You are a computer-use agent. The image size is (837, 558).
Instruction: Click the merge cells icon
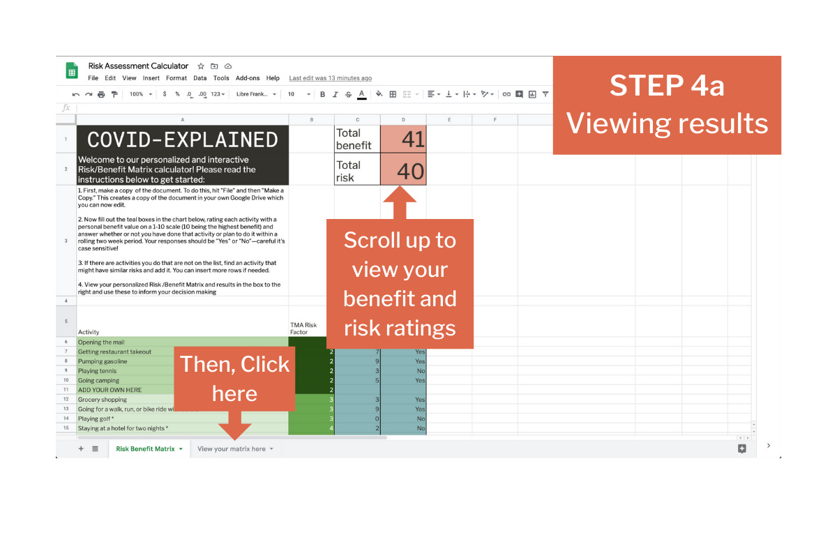407,94
